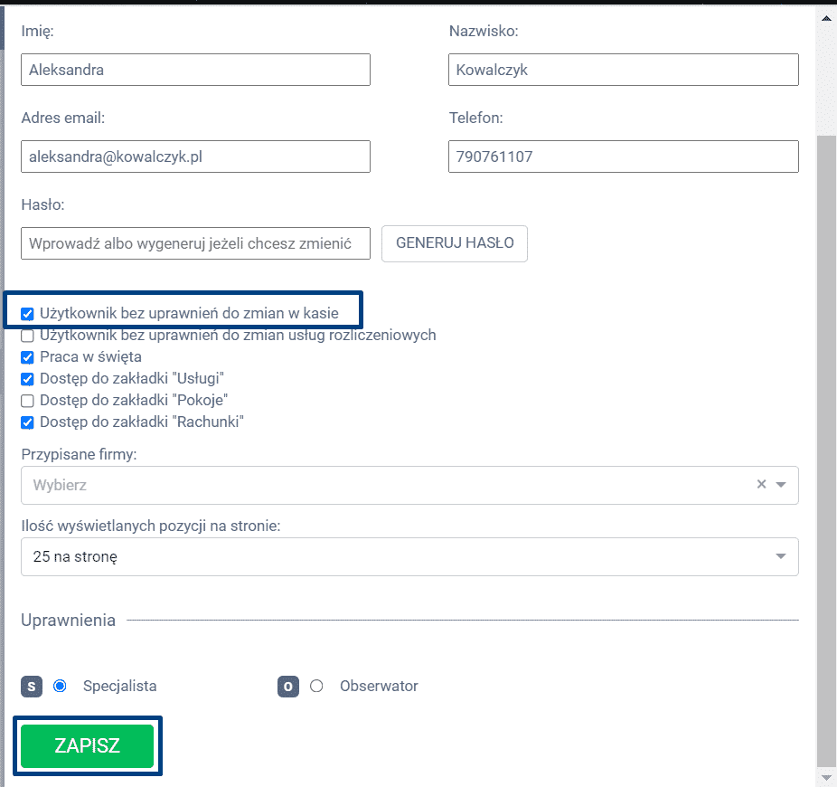Click the O Obserwator badge icon
Viewport: 837px width, 787px height.
tap(288, 687)
